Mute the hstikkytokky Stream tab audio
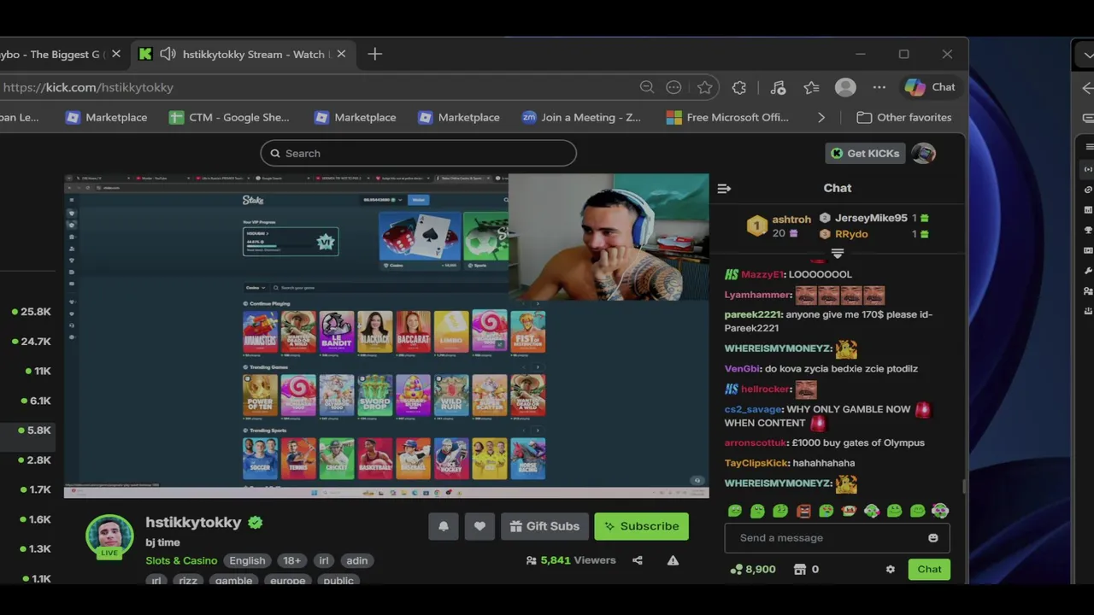 [x=168, y=54]
